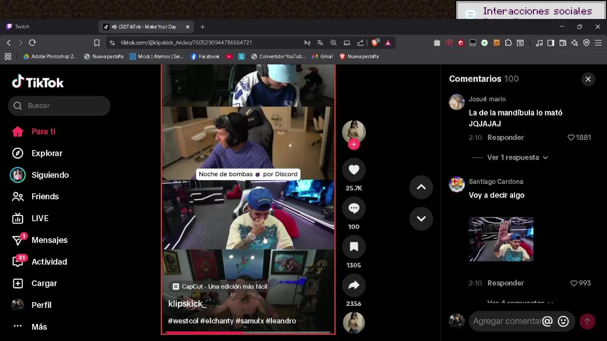Go to next video with down arrow
This screenshot has width=607, height=341.
point(421,218)
